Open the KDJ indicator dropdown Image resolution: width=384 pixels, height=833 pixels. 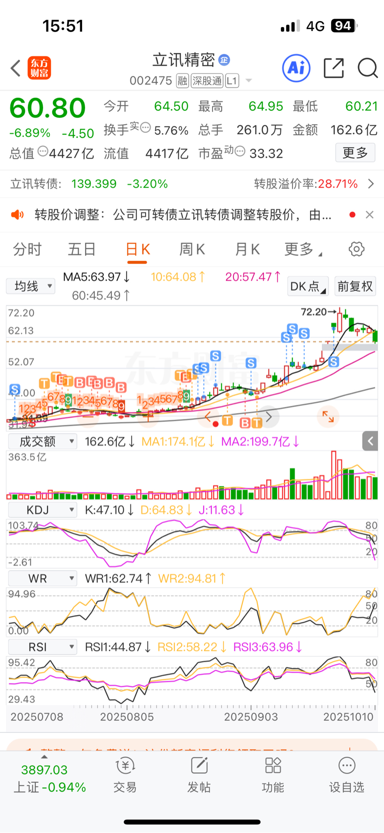point(42,510)
